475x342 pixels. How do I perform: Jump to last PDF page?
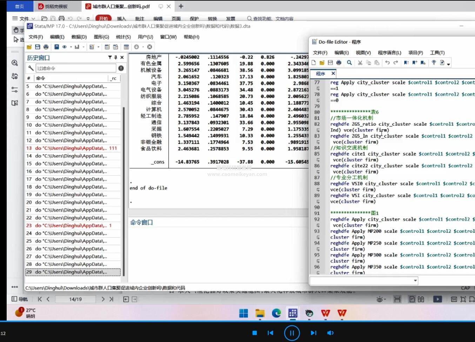pos(111,299)
